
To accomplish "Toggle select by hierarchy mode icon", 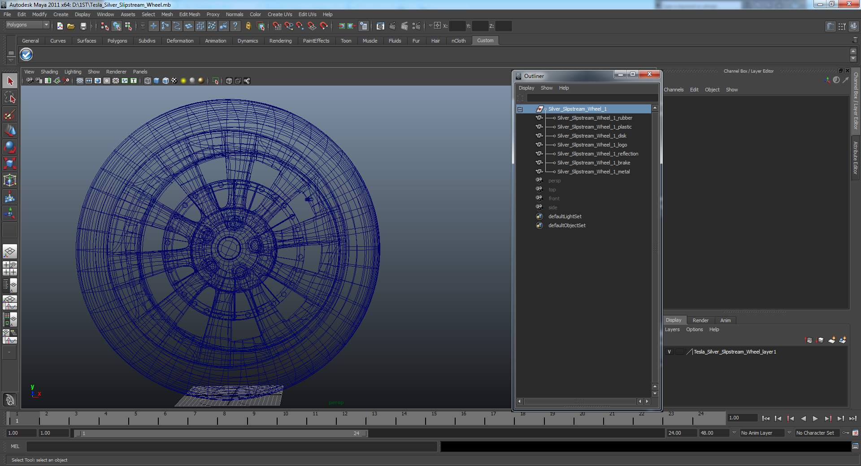I will click(105, 26).
